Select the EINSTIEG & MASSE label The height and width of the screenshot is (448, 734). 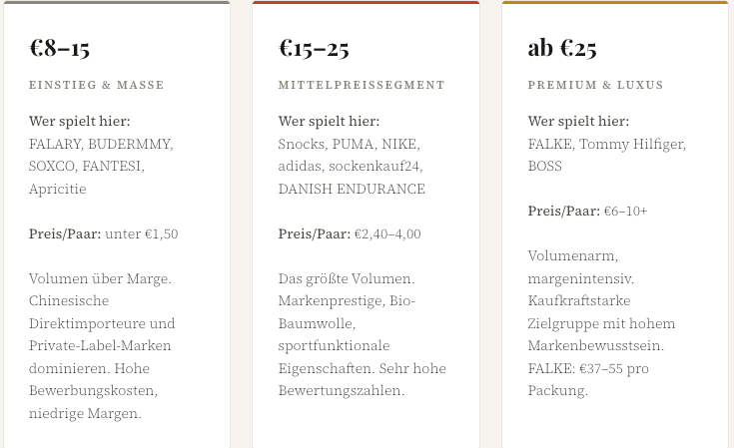[97, 85]
